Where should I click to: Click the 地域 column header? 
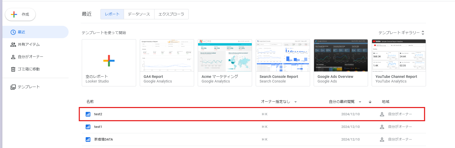[x=386, y=102]
